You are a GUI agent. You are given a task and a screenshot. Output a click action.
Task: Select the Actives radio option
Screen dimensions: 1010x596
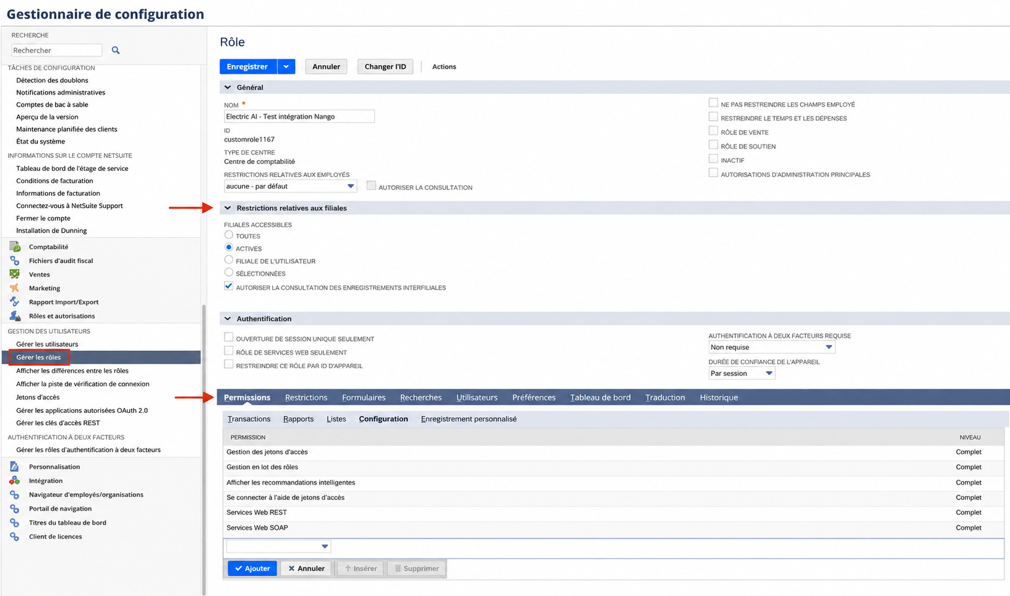click(x=229, y=248)
